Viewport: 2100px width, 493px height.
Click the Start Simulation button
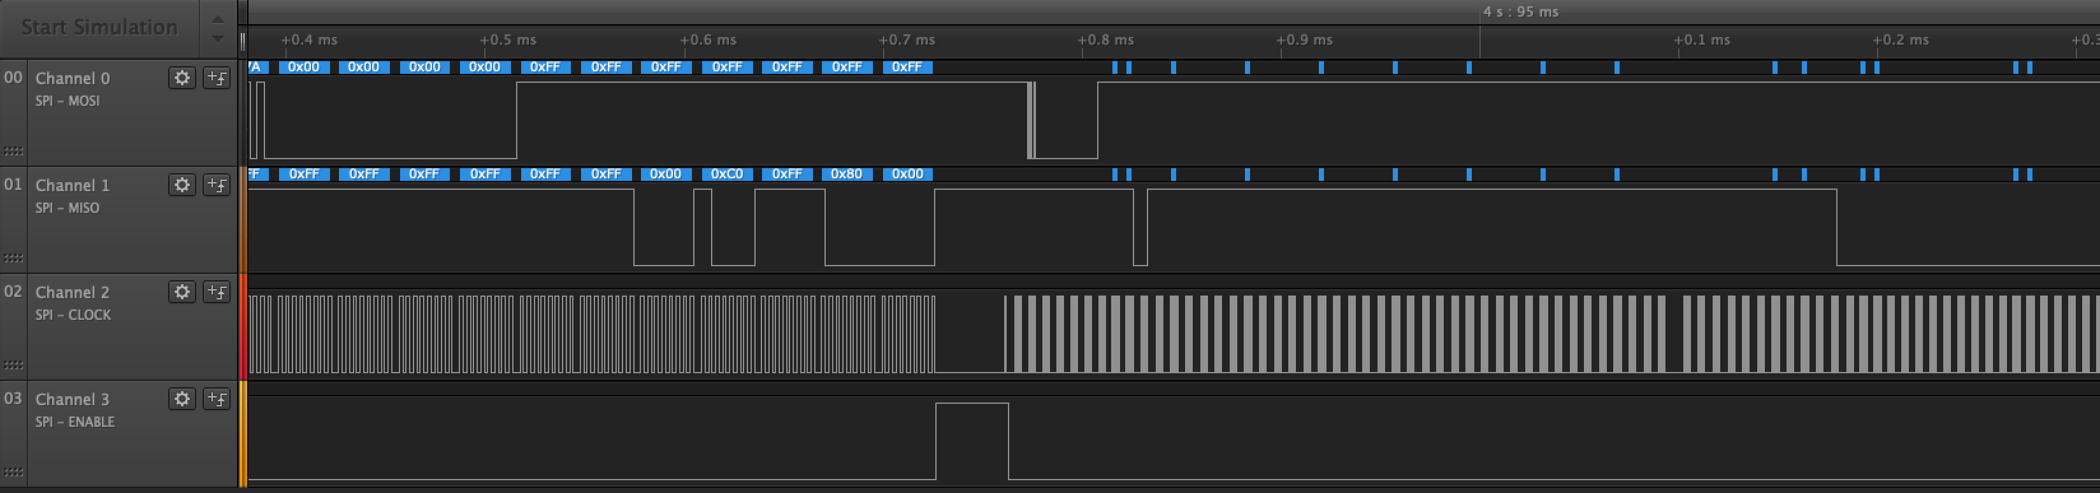(x=99, y=27)
